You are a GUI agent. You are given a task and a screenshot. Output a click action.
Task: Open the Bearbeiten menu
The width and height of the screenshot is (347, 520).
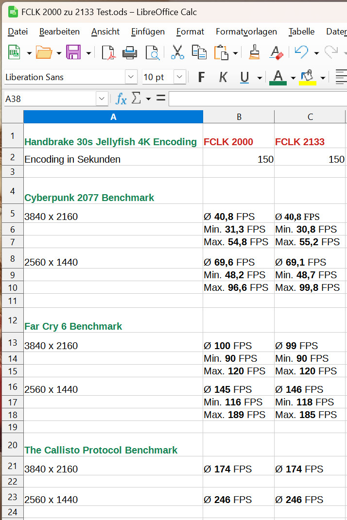[59, 32]
